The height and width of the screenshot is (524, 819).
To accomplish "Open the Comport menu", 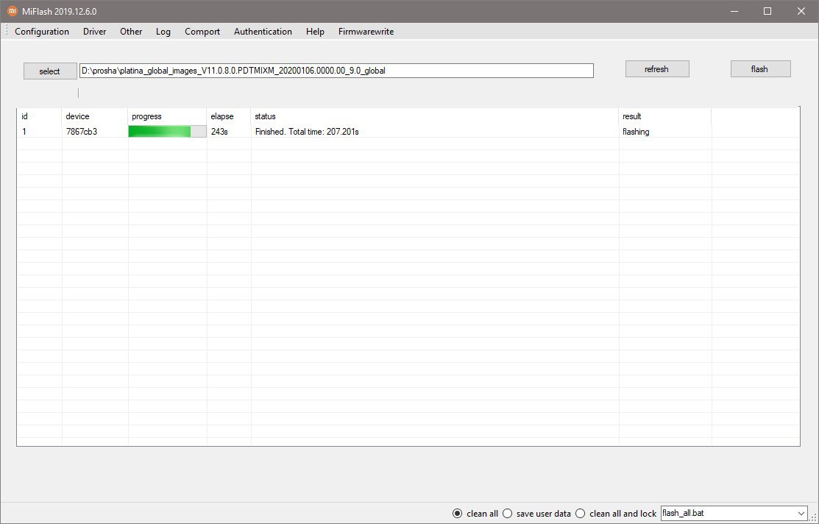I will coord(202,32).
